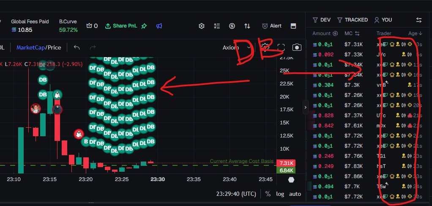
Task: Collapse the trades panel with the chevron
Action: click(x=305, y=107)
